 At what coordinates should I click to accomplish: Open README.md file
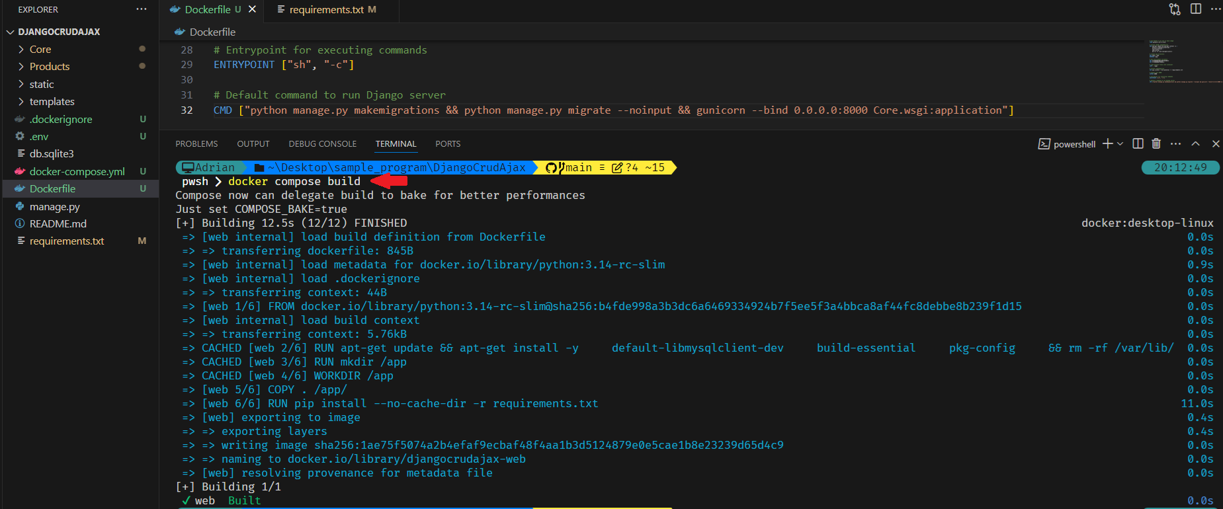click(x=58, y=223)
